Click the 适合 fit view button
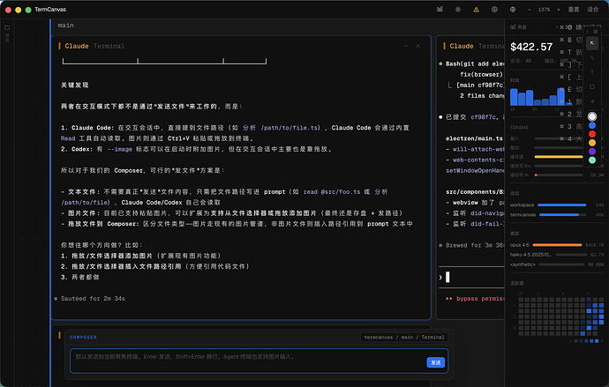The height and width of the screenshot is (387, 609). click(x=592, y=10)
